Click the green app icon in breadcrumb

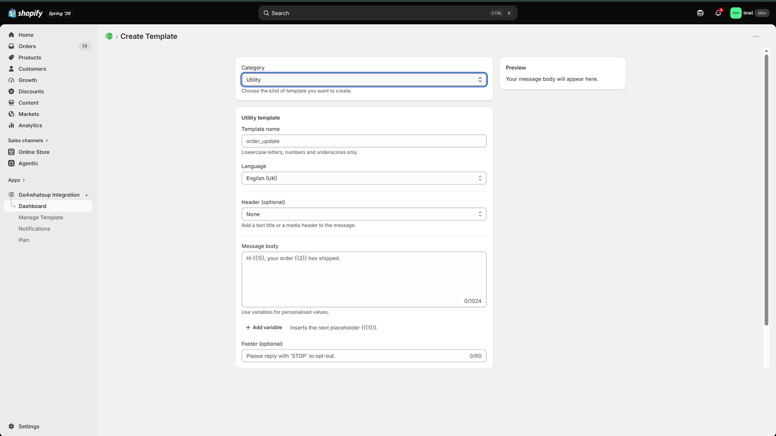coord(109,36)
